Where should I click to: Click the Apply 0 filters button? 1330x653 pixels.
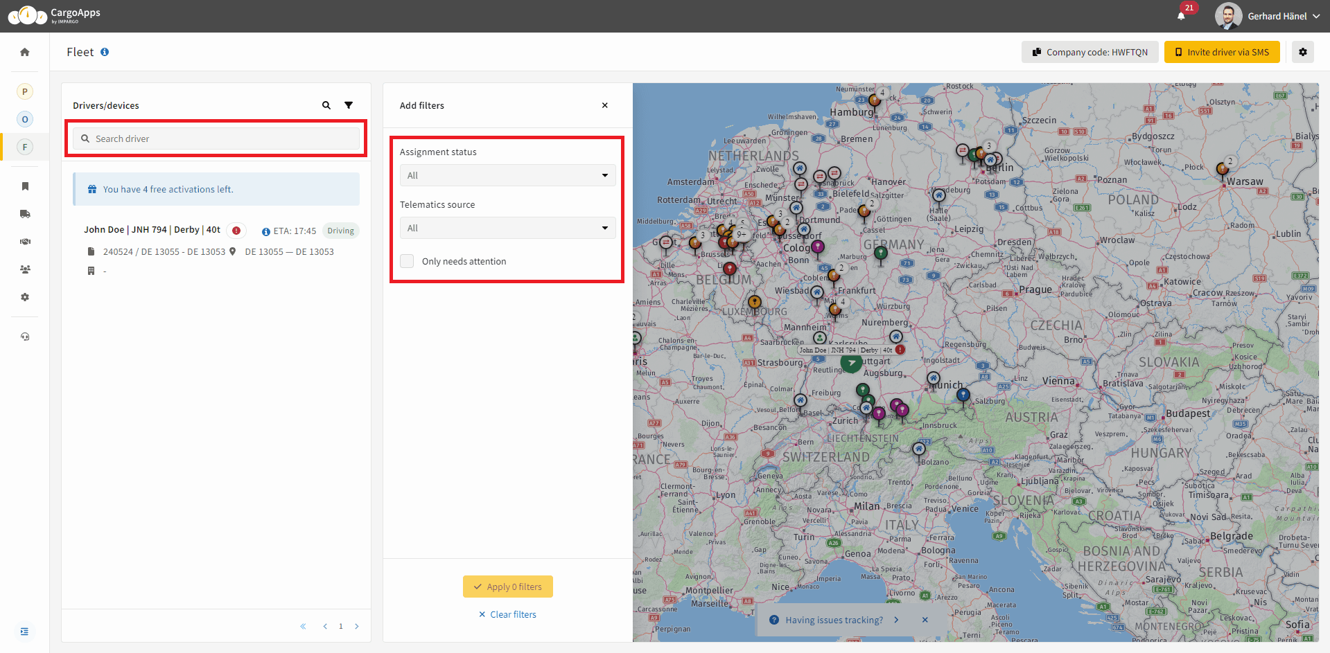507,587
